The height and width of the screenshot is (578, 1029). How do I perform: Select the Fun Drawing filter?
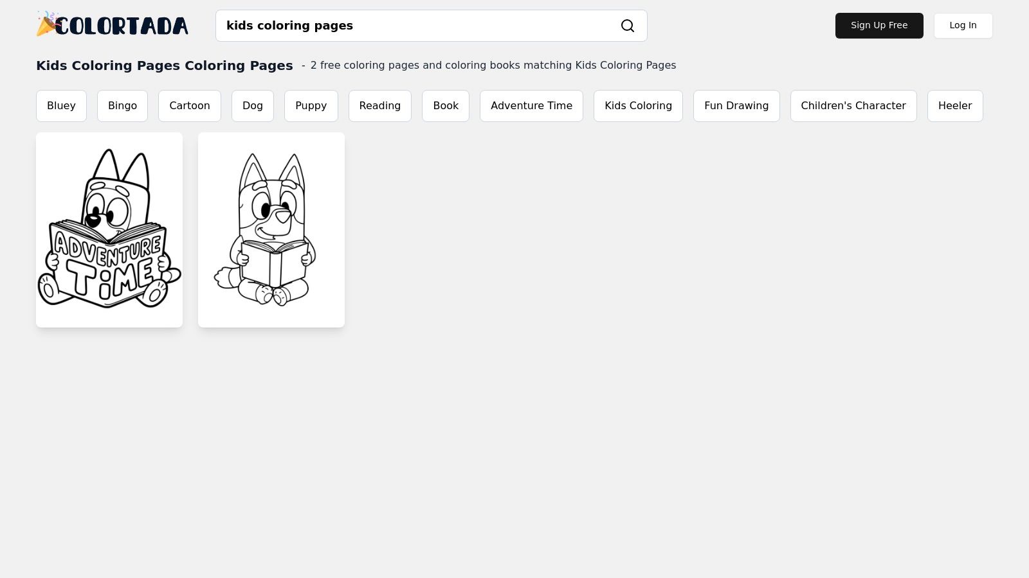click(x=736, y=105)
